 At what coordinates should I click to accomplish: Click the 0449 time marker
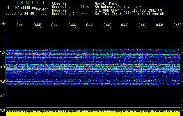[160, 25]
